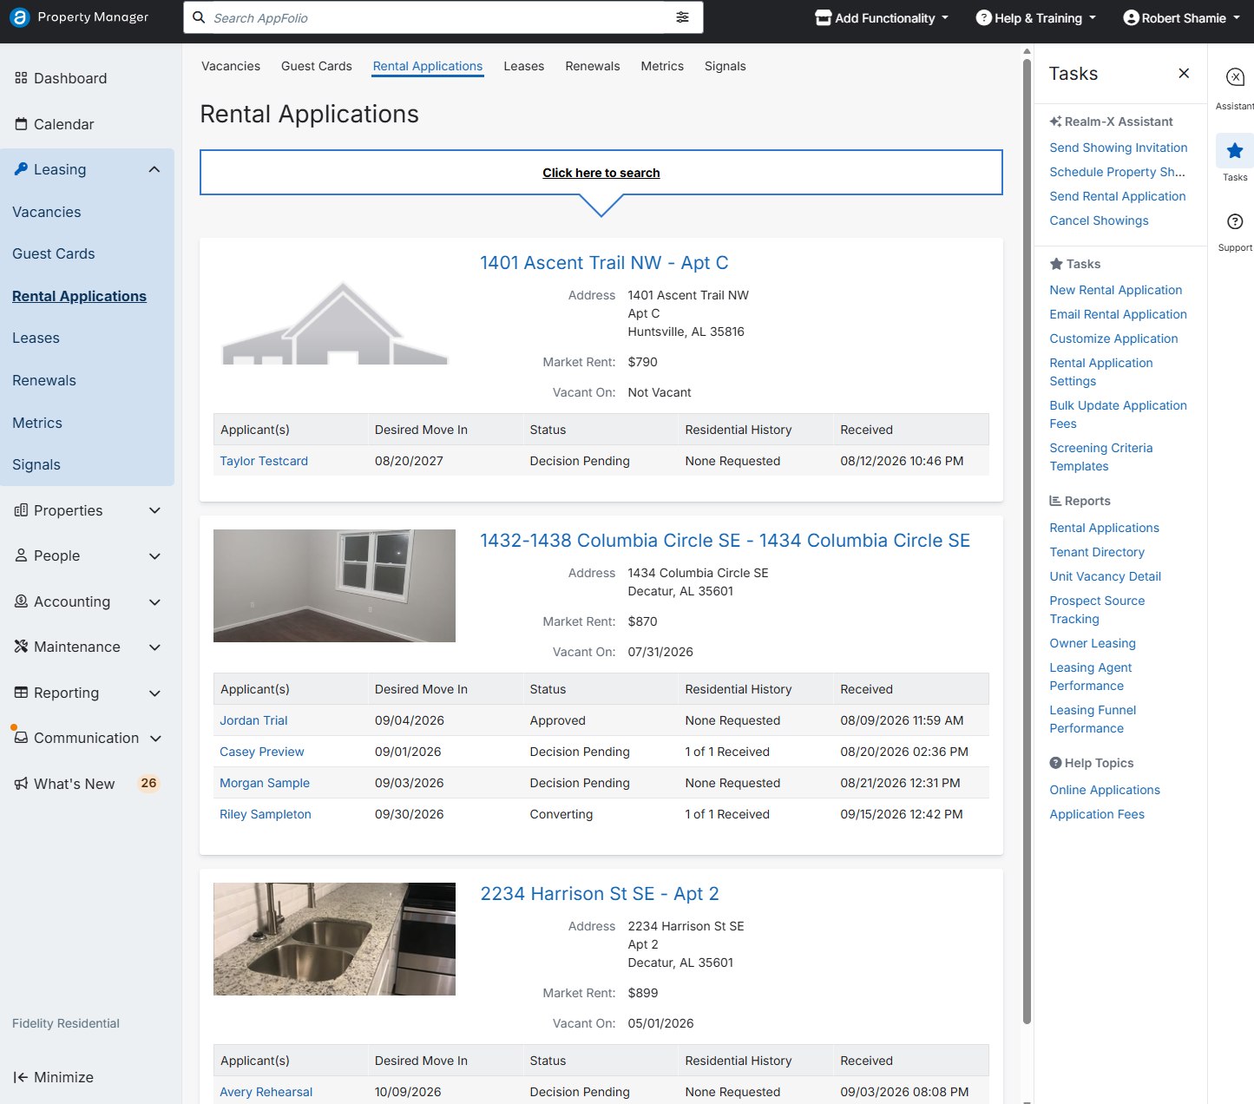Go to Renewals in the sidebar

pyautogui.click(x=44, y=380)
